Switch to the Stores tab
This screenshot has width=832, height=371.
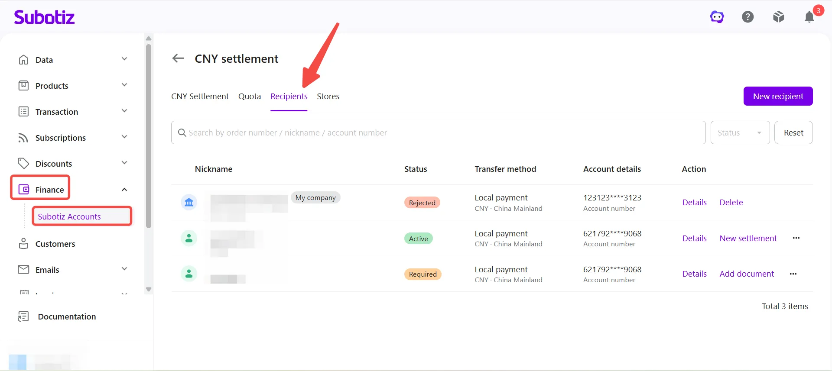328,96
